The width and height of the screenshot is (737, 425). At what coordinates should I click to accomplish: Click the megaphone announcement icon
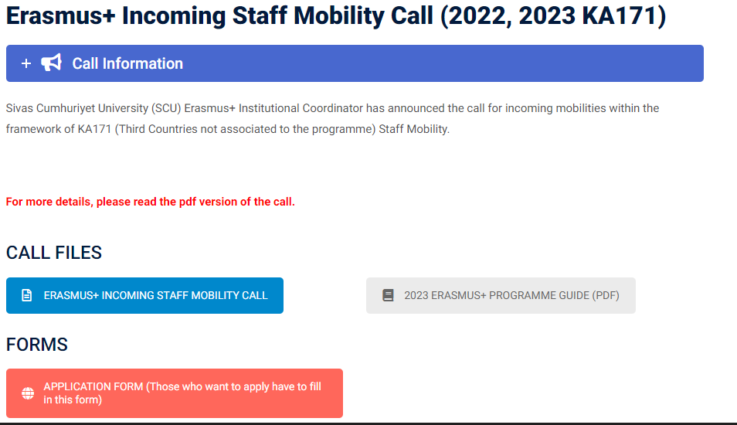click(x=51, y=63)
